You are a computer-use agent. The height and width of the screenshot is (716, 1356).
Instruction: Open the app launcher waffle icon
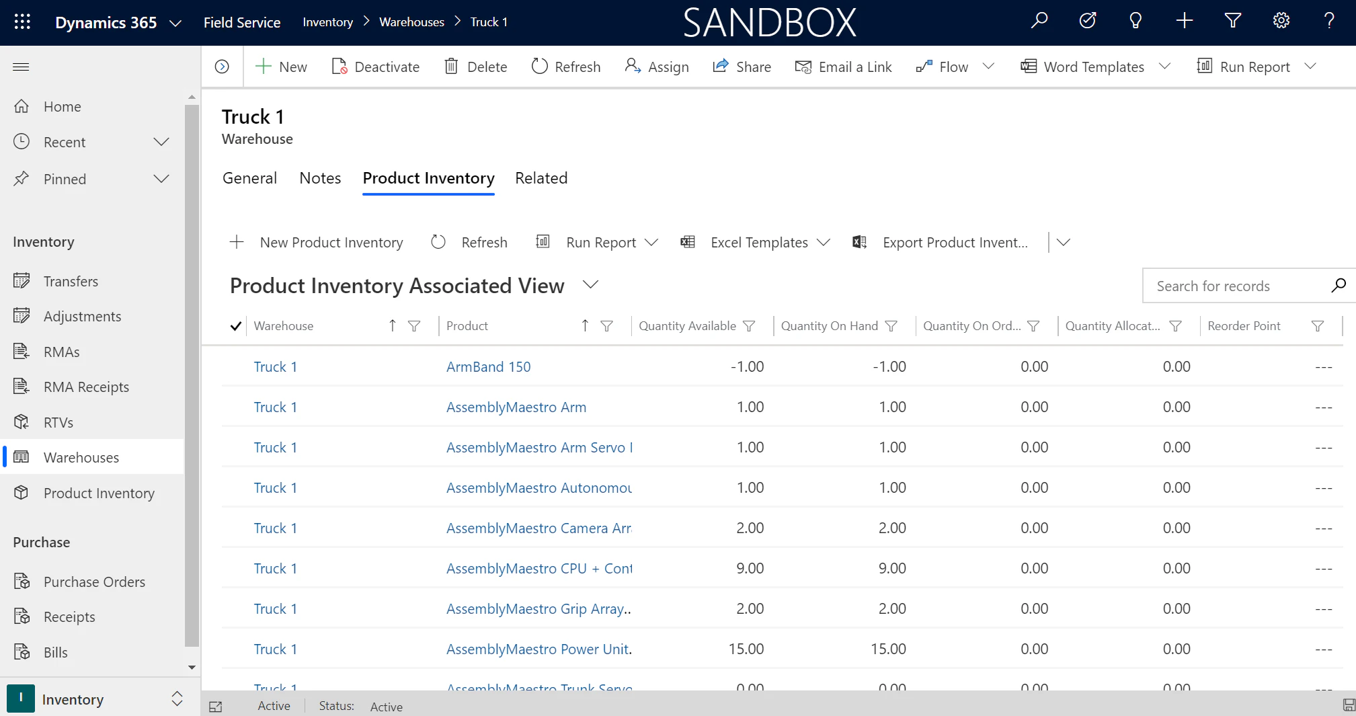[22, 22]
